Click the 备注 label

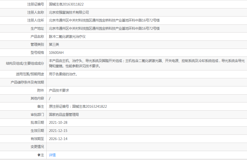coord(41,106)
